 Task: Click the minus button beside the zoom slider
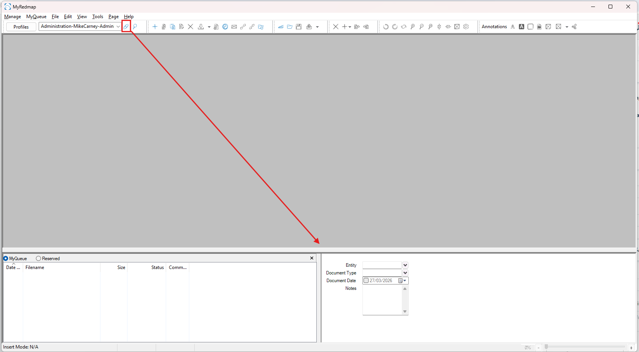pos(539,348)
